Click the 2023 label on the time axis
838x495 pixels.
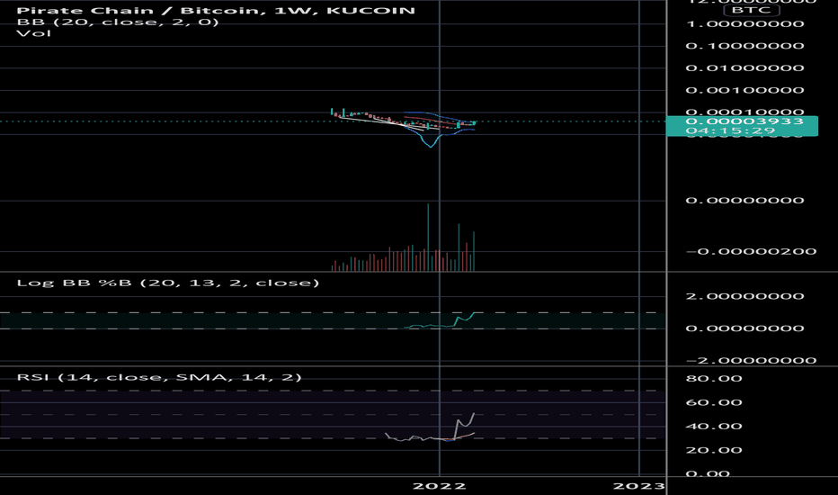638,486
